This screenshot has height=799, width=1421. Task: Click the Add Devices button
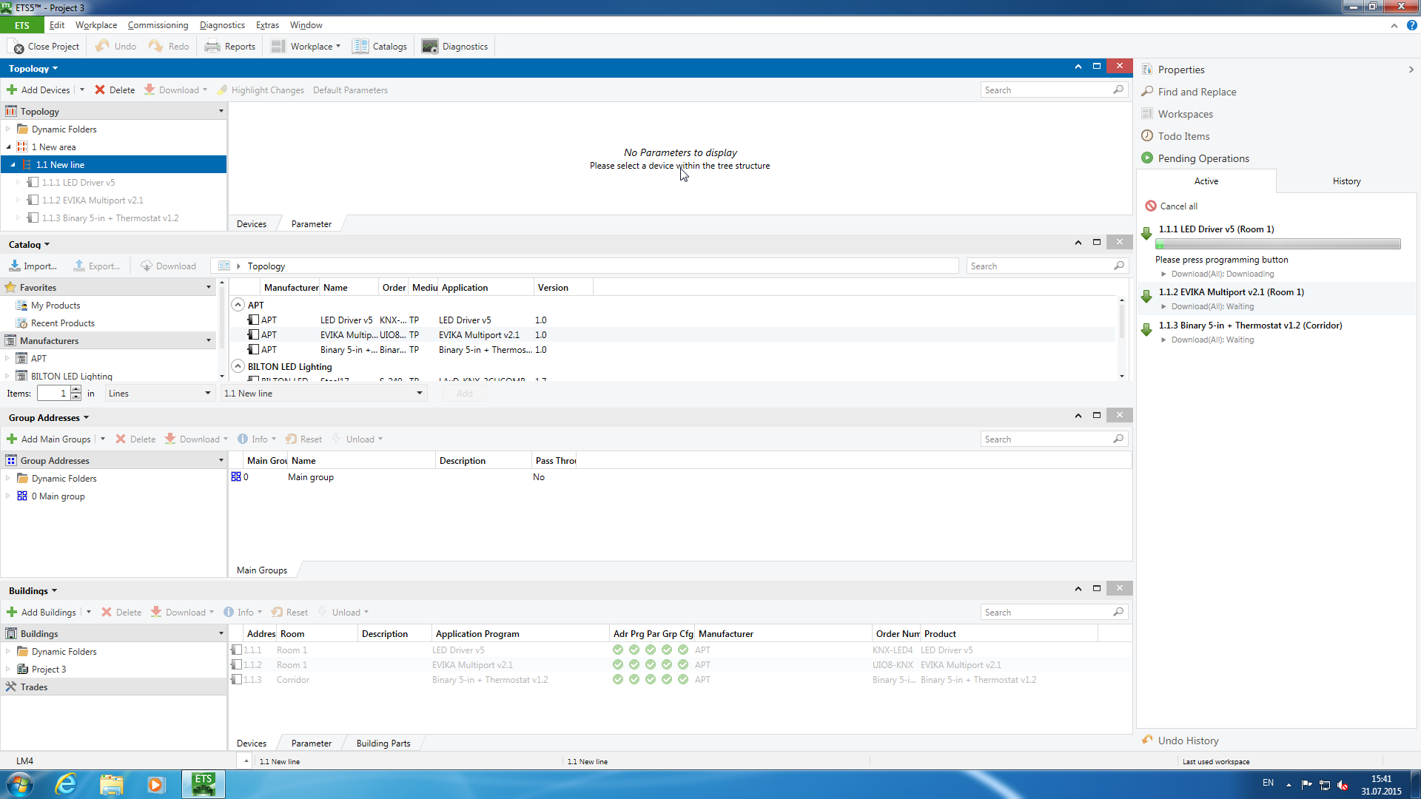click(x=38, y=90)
